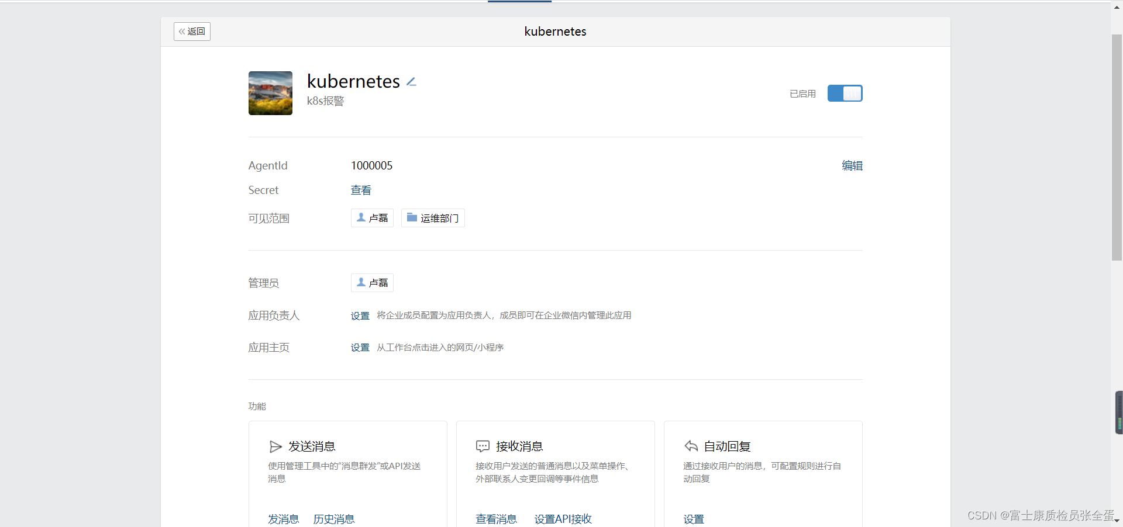Click the 返回 back button
Screen dimensions: 1123x527
tap(192, 32)
